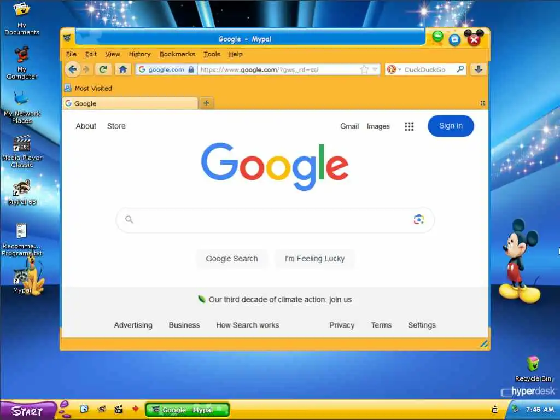The image size is (560, 420).
Task: Open the Settings footer menu
Action: (x=422, y=325)
